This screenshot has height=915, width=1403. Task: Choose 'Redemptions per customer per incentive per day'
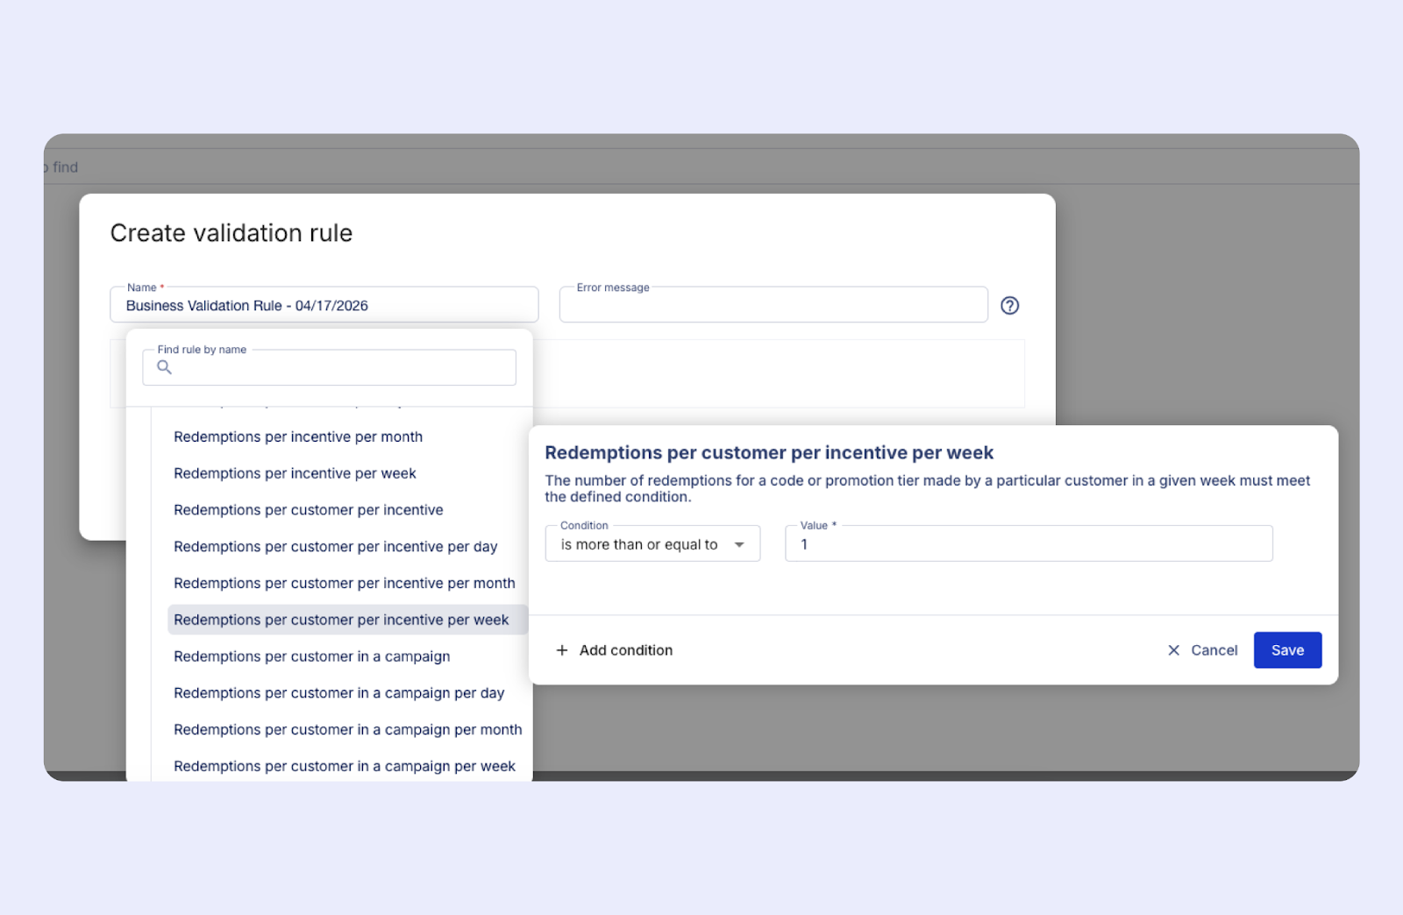click(336, 546)
